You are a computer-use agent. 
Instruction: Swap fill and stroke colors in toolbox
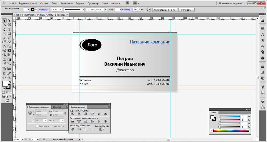(10, 82)
